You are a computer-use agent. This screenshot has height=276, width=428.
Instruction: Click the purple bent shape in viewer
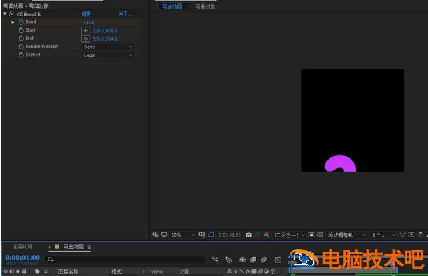point(340,163)
